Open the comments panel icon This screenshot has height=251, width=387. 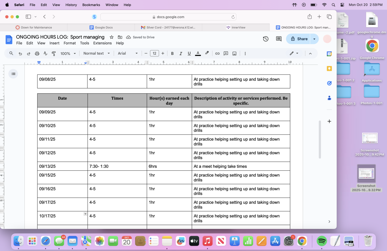(x=279, y=39)
